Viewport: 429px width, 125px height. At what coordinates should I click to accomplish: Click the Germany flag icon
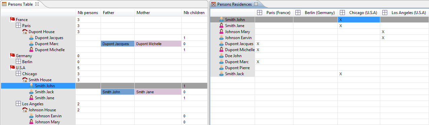click(12, 56)
